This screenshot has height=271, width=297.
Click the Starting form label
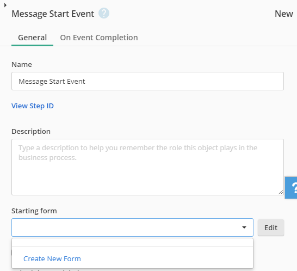click(x=34, y=211)
